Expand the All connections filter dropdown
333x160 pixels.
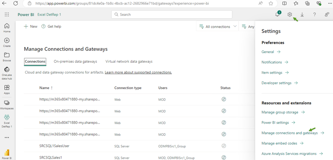point(218,27)
